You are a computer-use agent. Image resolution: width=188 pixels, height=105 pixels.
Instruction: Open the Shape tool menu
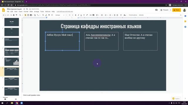pos(35,15)
